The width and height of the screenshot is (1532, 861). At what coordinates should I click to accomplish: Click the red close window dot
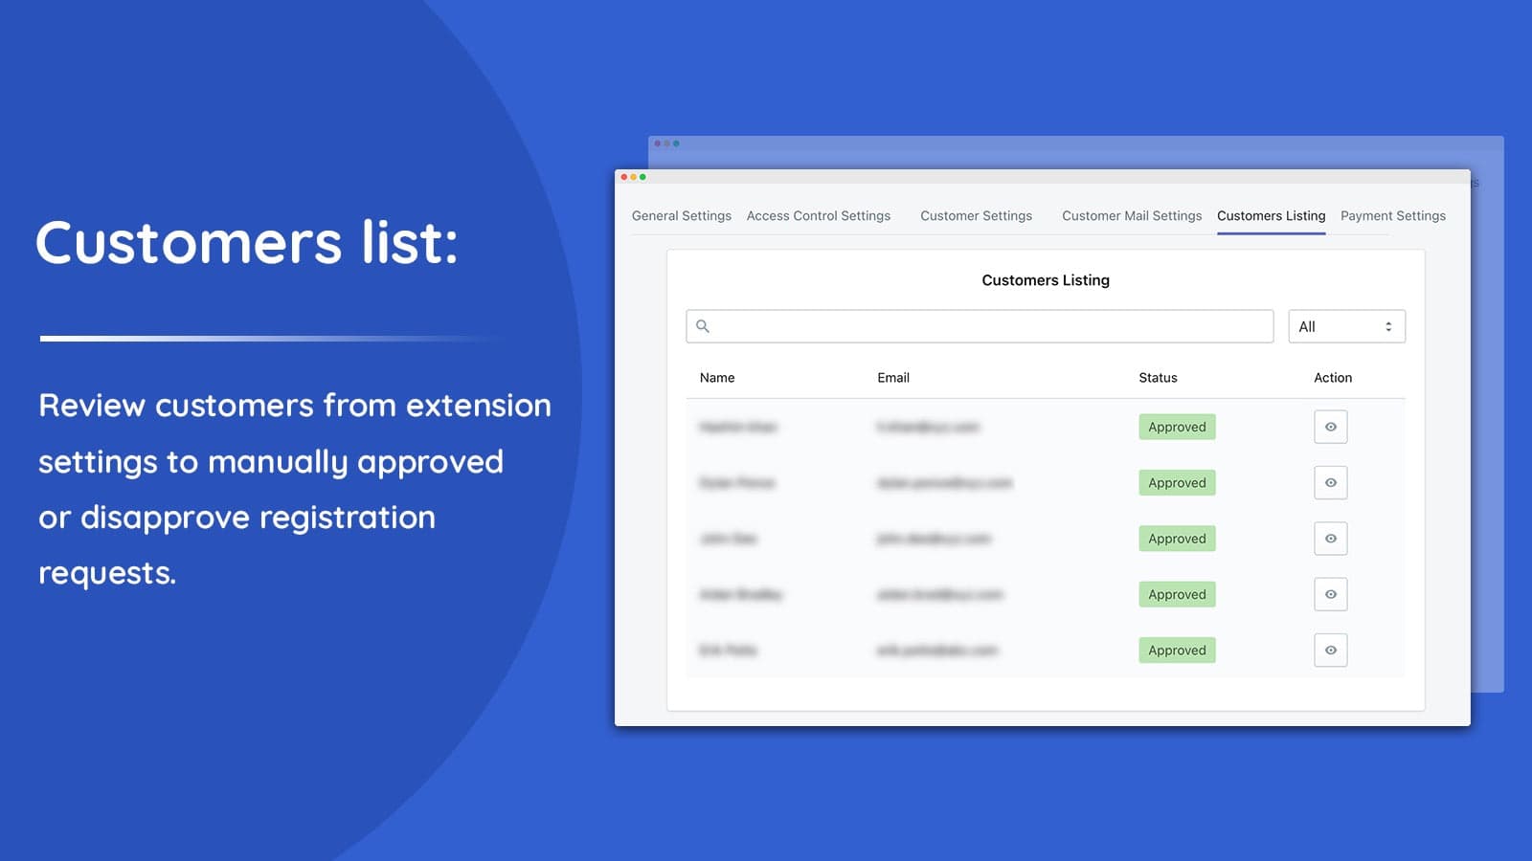[624, 177]
